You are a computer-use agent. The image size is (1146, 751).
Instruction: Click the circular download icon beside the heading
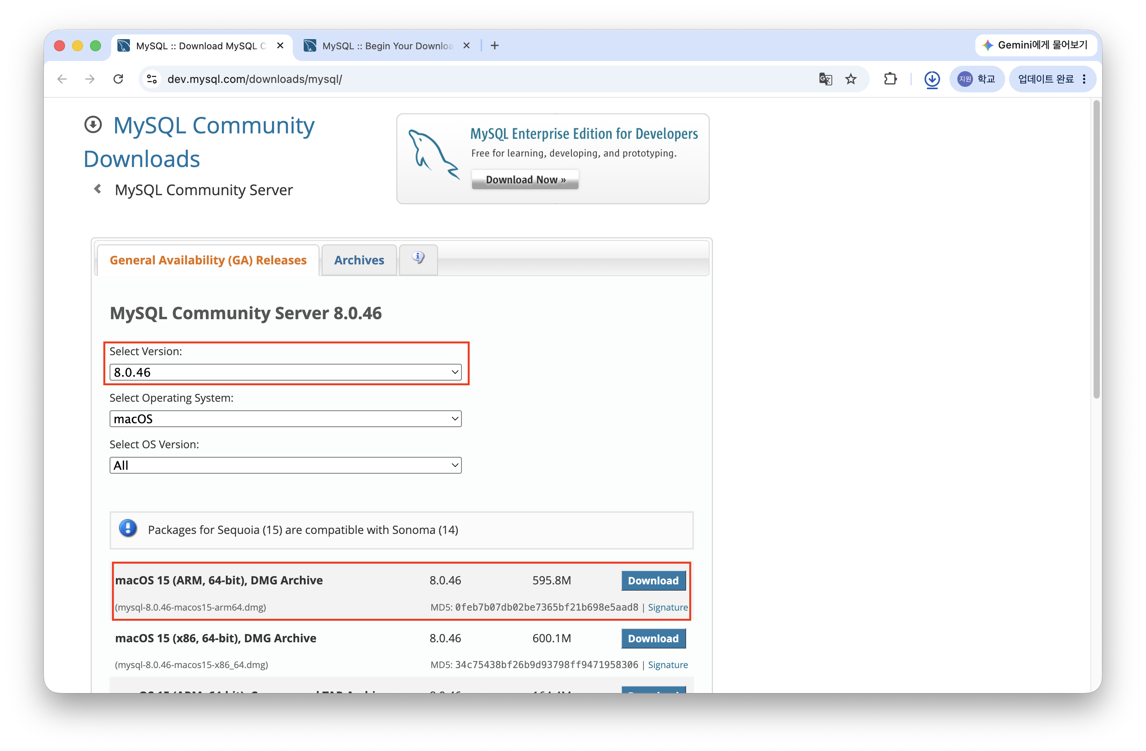(93, 125)
